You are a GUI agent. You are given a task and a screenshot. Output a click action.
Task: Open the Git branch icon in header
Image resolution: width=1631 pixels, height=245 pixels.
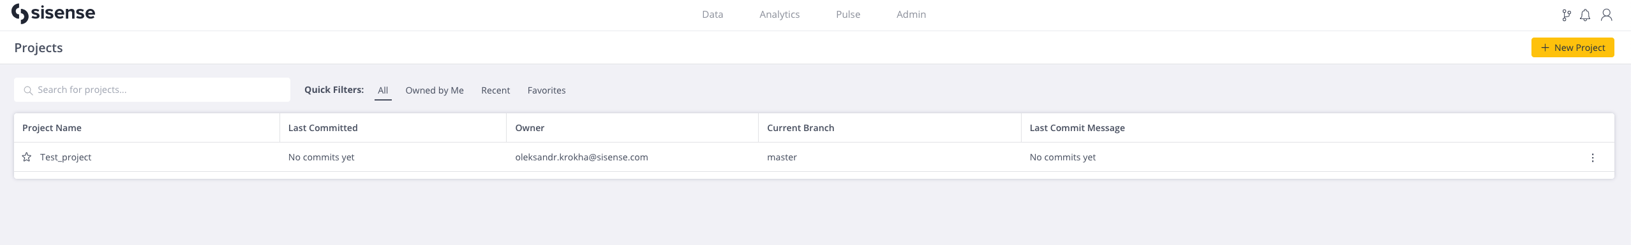click(1567, 15)
